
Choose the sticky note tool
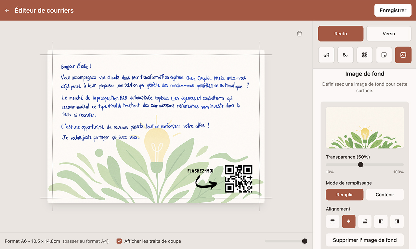(384, 55)
